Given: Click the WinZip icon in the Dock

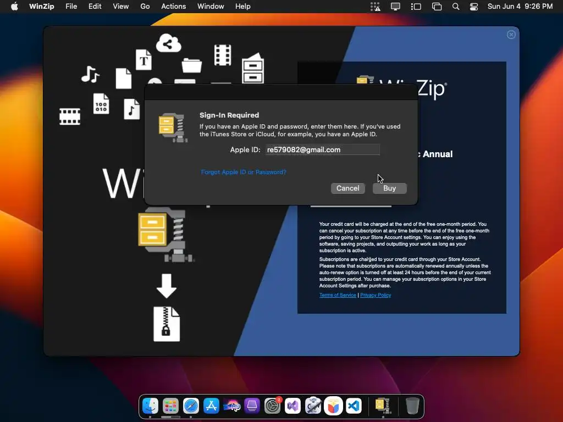Looking at the screenshot, I should (x=383, y=406).
